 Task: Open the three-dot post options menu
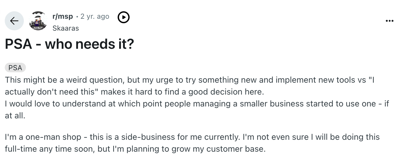389,21
